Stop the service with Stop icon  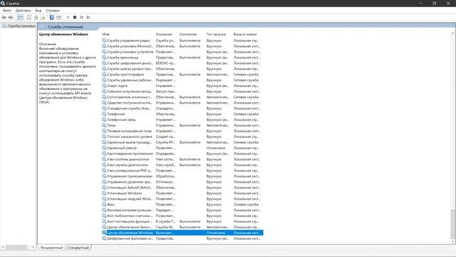pos(75,17)
